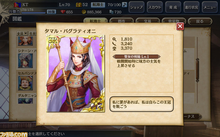Screen dimensions: 220x137
Task: Click the music note icon
Action: coord(124,5)
